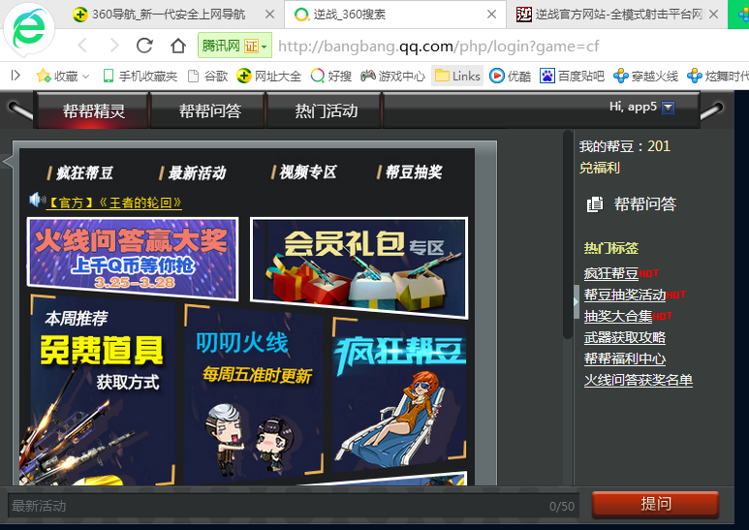This screenshot has width=749, height=530.
Task: Open the 火线问答获奖名单 tag link
Action: click(639, 380)
